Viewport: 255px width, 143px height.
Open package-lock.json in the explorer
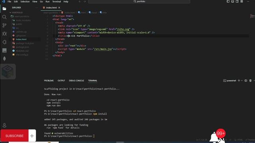tap(25, 43)
